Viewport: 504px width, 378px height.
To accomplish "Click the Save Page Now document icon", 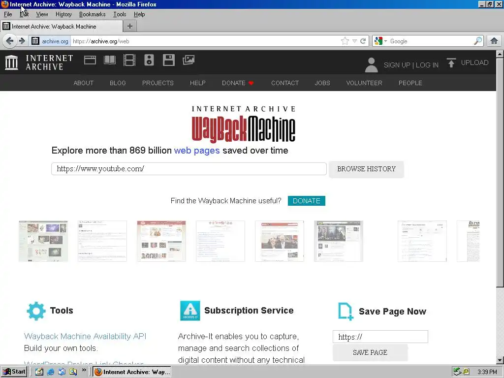I will point(346,312).
